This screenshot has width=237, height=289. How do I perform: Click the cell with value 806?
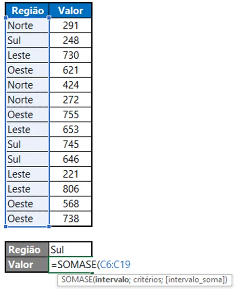point(70,189)
